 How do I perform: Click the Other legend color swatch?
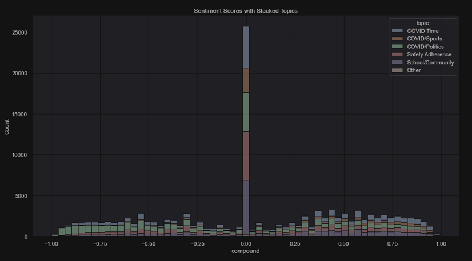click(397, 71)
